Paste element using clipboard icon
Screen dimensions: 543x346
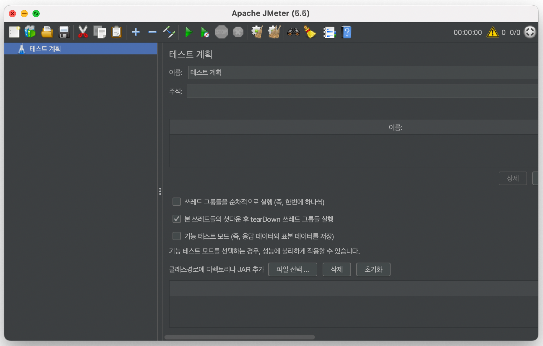click(116, 32)
